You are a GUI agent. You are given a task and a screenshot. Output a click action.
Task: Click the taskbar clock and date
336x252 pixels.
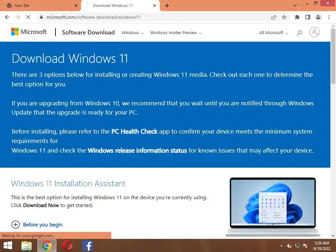click(x=322, y=246)
